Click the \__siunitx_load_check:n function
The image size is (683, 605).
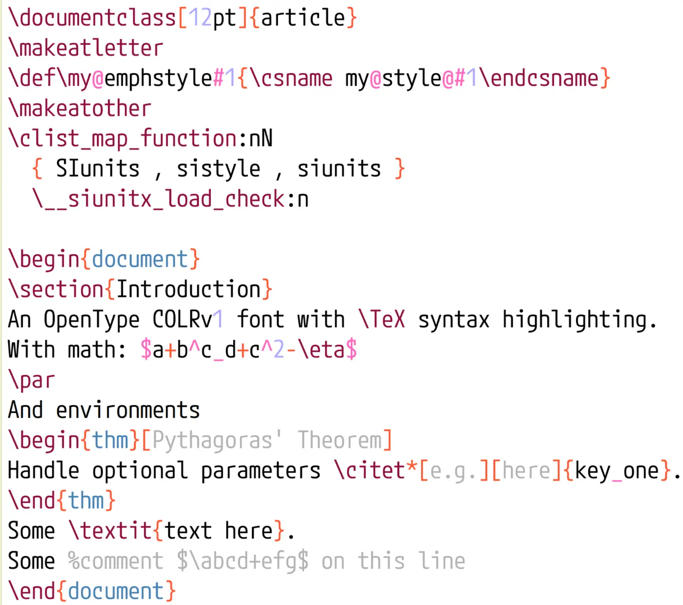click(171, 199)
